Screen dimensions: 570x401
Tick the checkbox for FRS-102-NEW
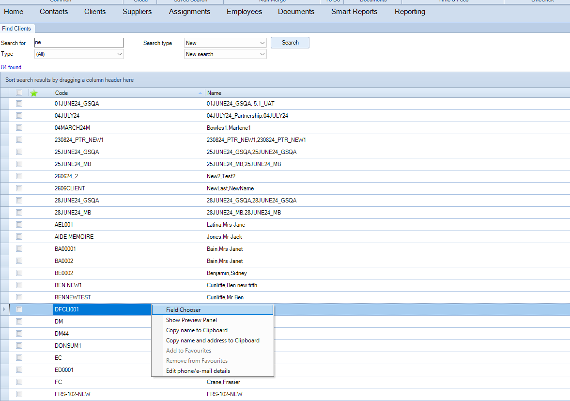coord(19,394)
